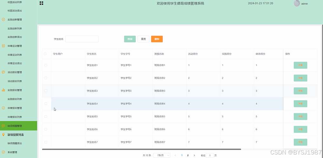The image size is (323, 158).
Task: Toggle the select-all checkbox in table header
Action: (45, 54)
